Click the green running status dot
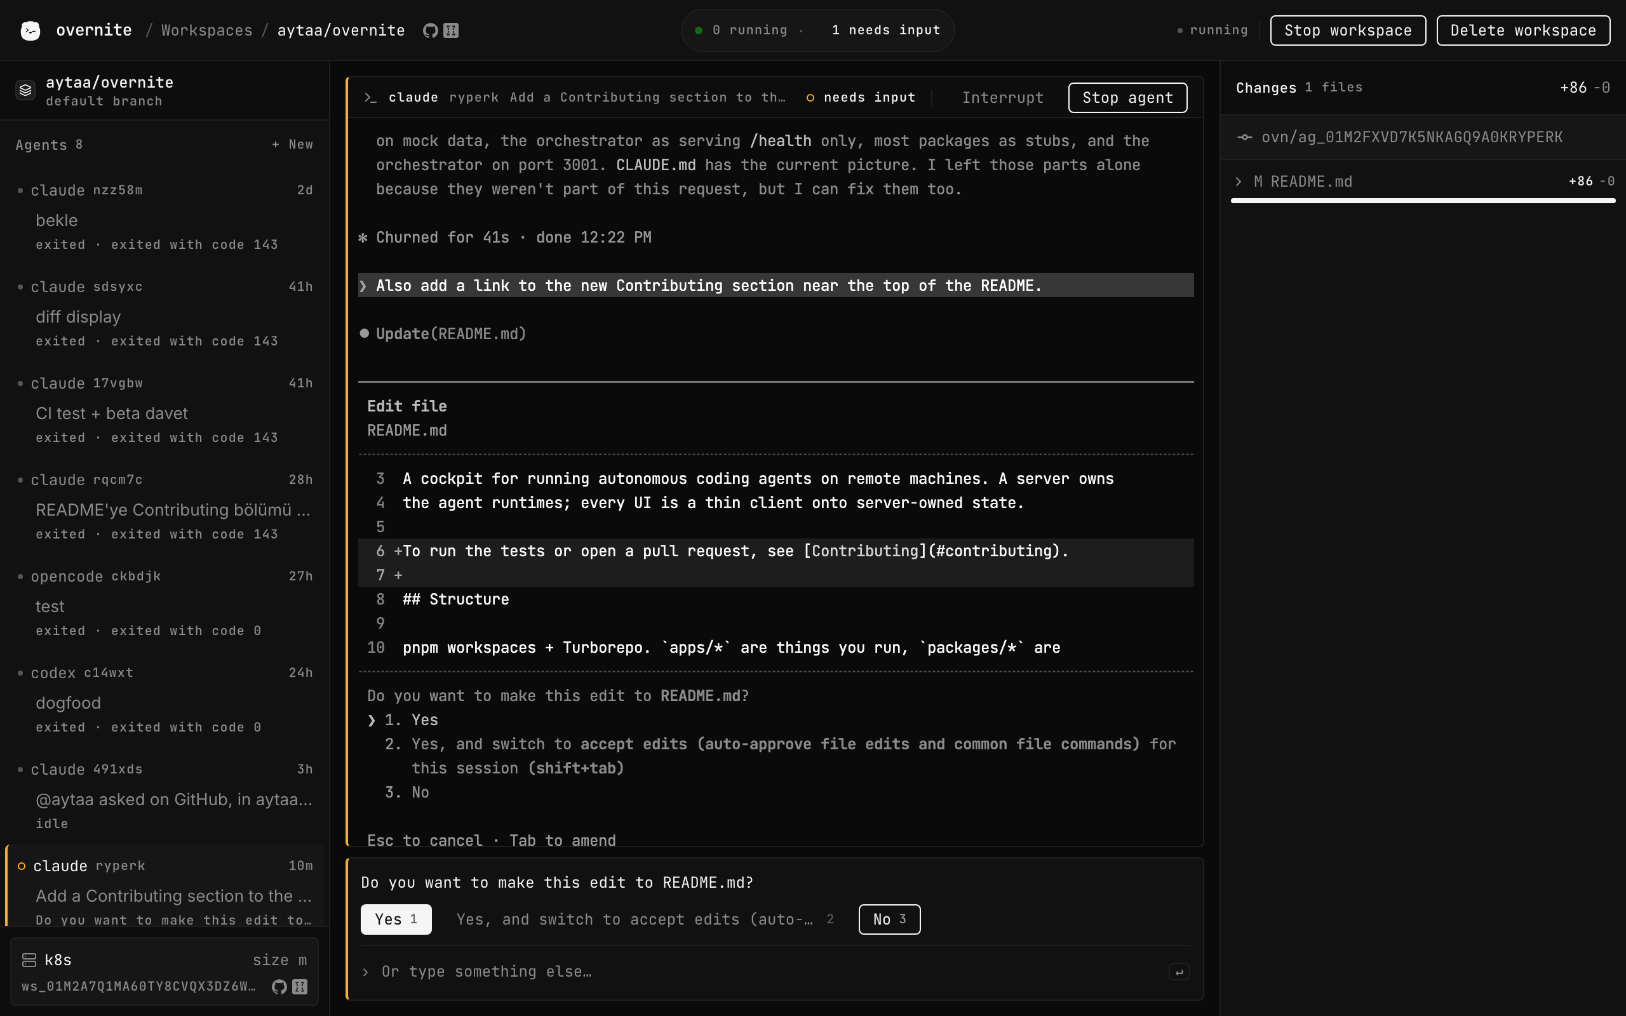The height and width of the screenshot is (1016, 1626). click(699, 30)
